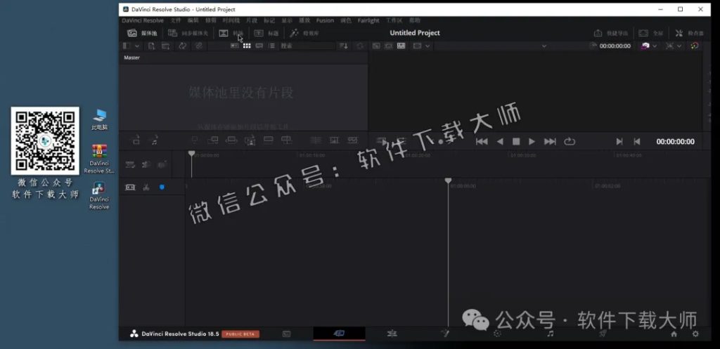Switch media pool to strip view
The image size is (720, 349).
tap(259, 46)
